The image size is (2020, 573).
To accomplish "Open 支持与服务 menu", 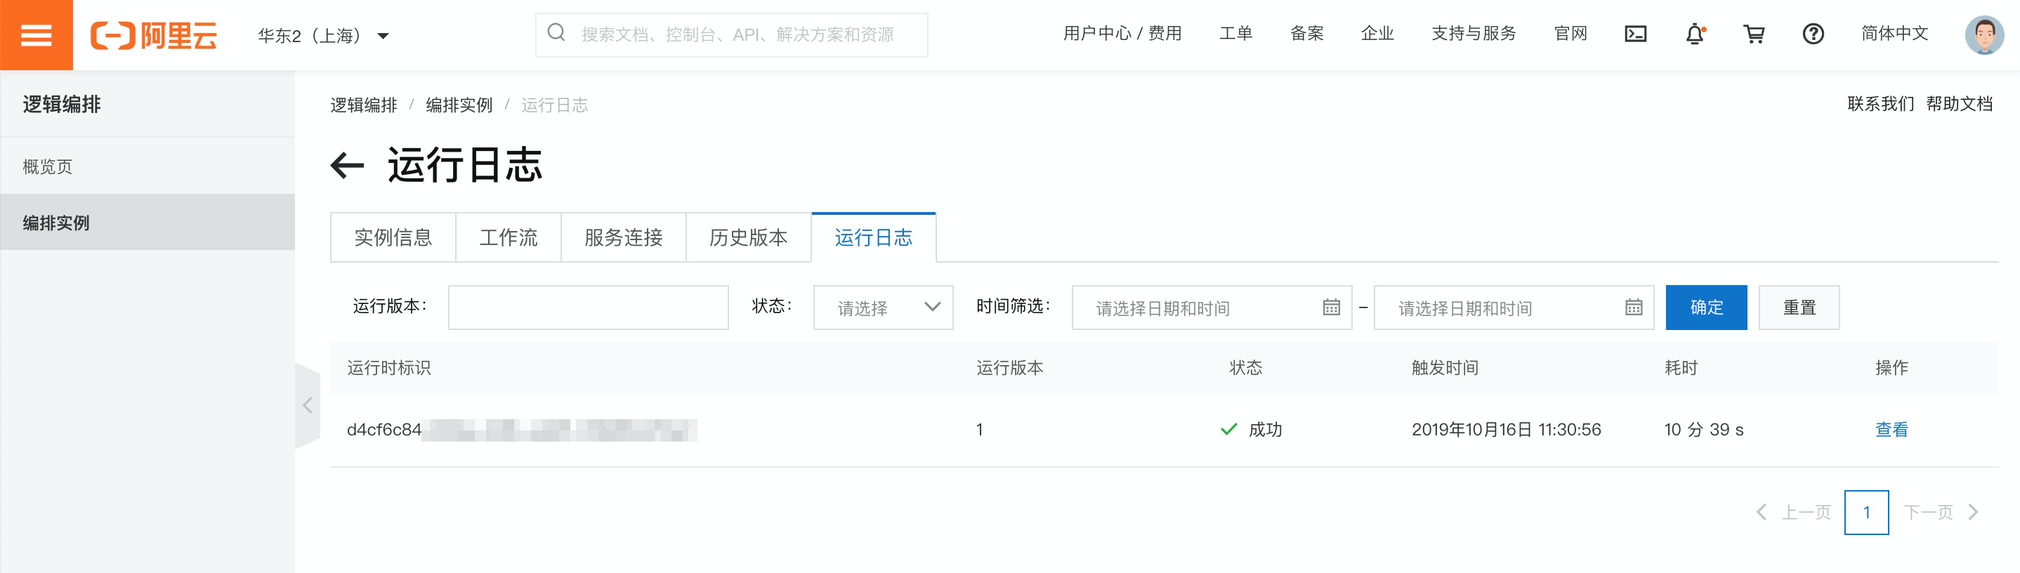I will (1474, 34).
